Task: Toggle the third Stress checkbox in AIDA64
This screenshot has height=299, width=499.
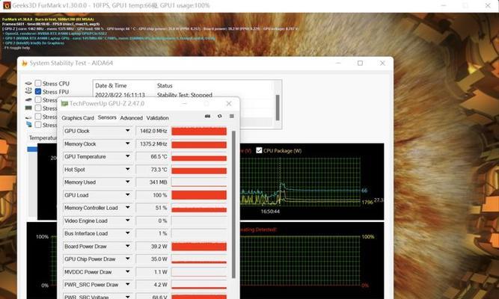Action: [38, 100]
